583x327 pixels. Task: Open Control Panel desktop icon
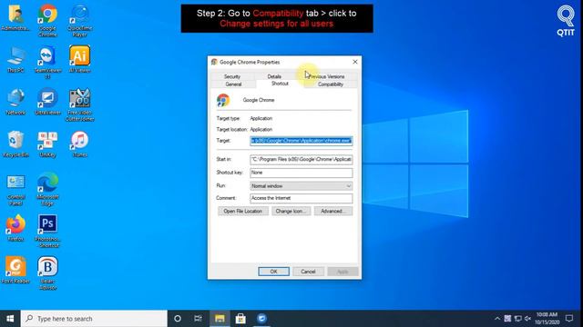pyautogui.click(x=15, y=190)
